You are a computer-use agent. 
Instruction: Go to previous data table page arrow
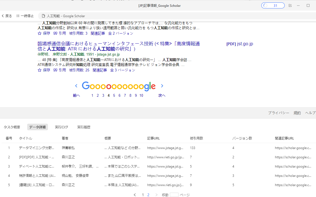[x=135, y=195]
